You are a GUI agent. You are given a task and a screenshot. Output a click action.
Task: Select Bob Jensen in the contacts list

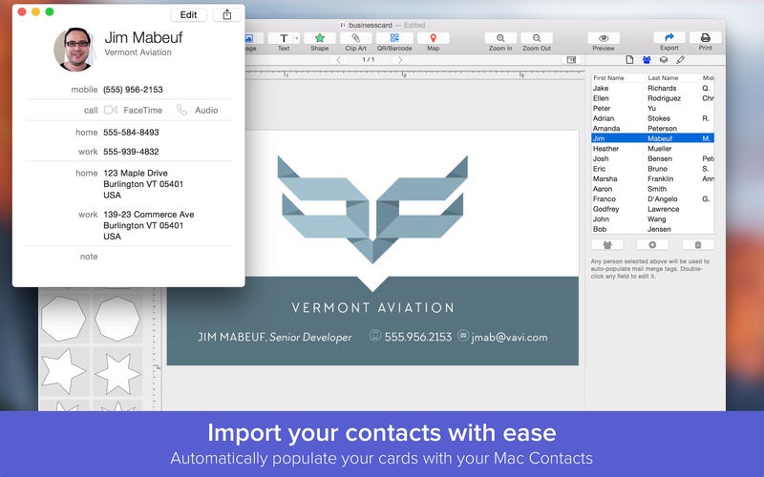[x=652, y=229]
